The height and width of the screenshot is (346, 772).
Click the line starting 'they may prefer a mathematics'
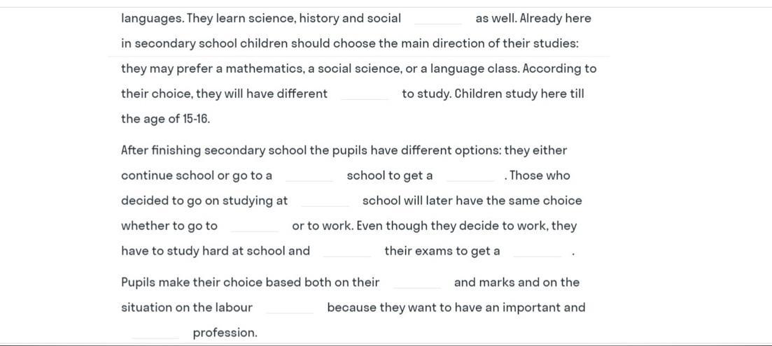(359, 69)
